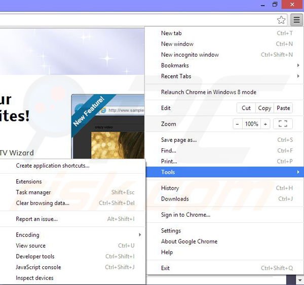Click Sign in to Chrome...
This screenshot has width=304, height=285.
[x=224, y=215]
